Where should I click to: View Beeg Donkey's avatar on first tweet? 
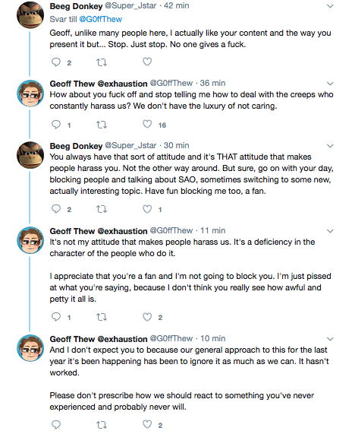(x=30, y=14)
